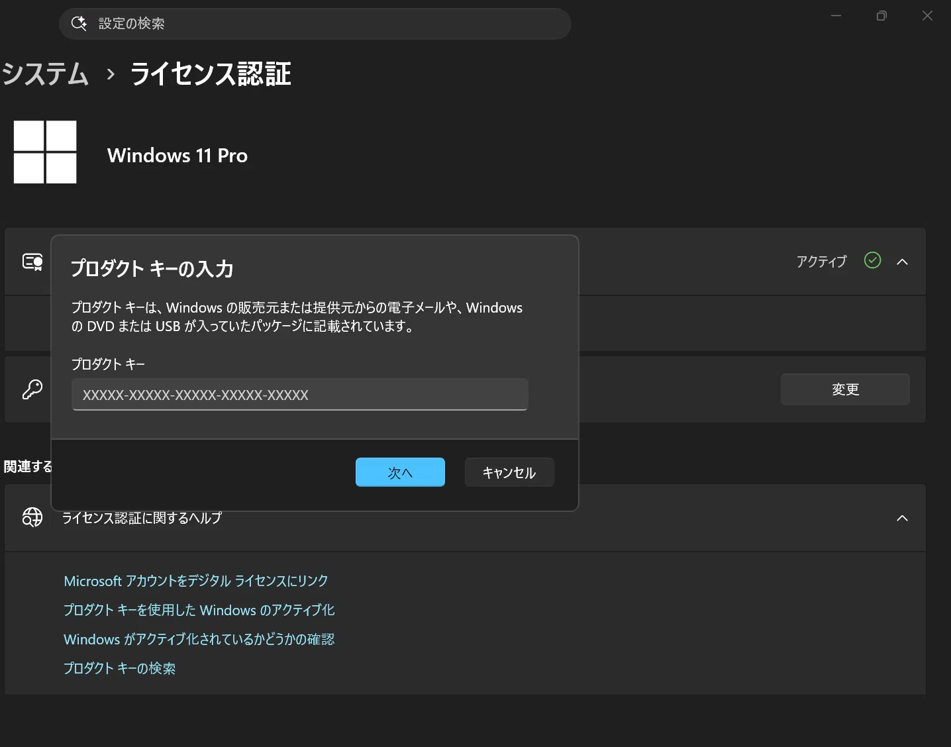Click the 変更 button

[845, 389]
